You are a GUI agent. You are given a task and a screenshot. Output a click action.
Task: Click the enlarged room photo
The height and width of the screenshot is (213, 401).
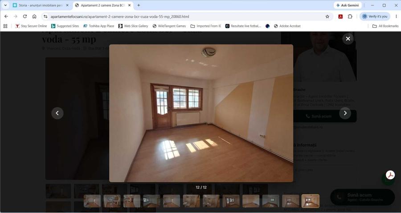point(201,113)
